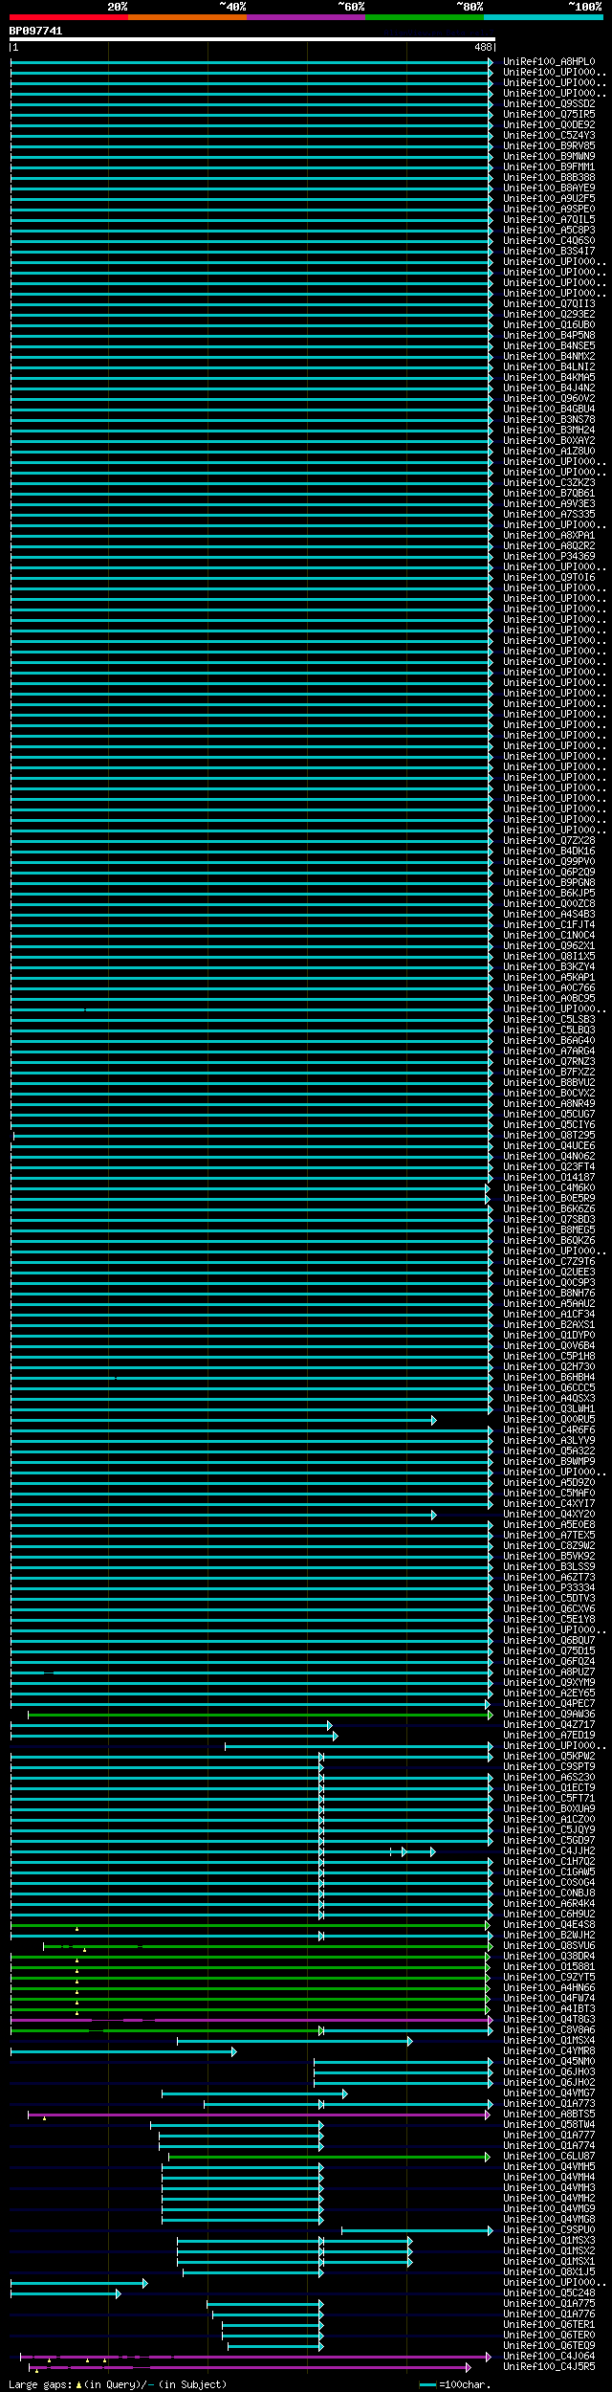612x2392 pixels.
Task: Select label UniRef100_B4KMA5
Action: click(x=549, y=378)
